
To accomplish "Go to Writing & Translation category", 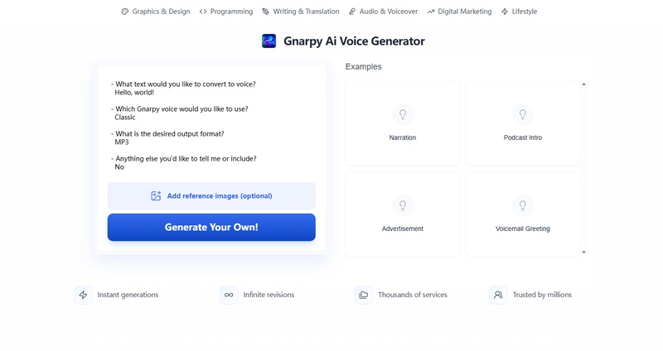I will pyautogui.click(x=301, y=12).
